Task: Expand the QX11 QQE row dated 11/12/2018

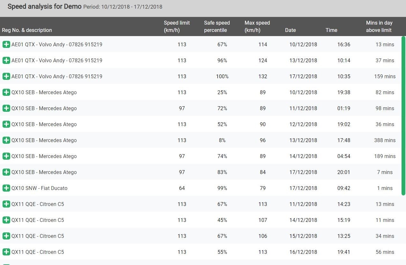Action: (x=6, y=204)
